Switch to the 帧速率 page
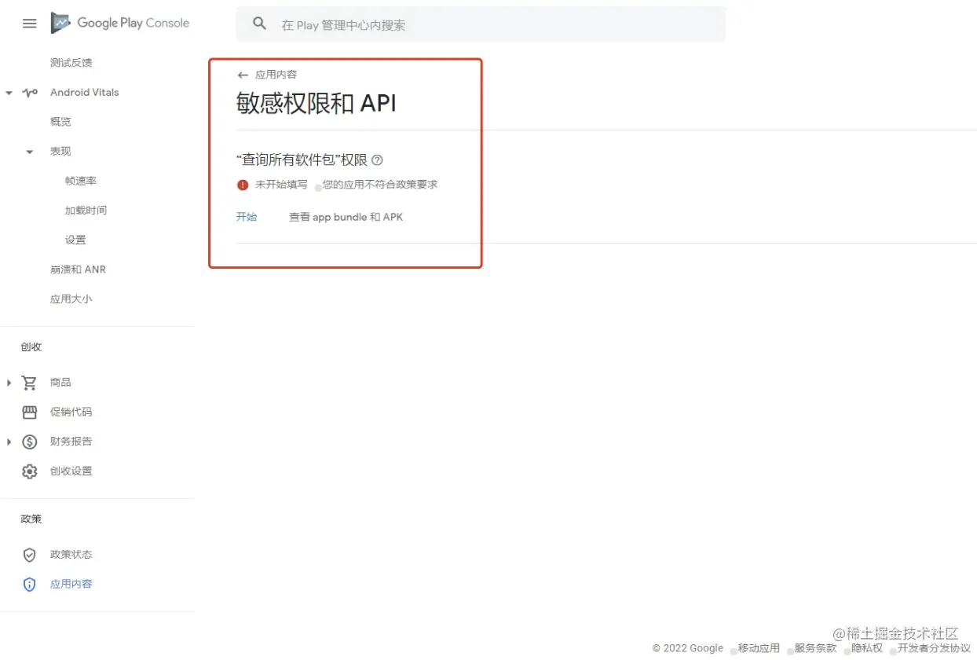This screenshot has width=977, height=660. (79, 180)
